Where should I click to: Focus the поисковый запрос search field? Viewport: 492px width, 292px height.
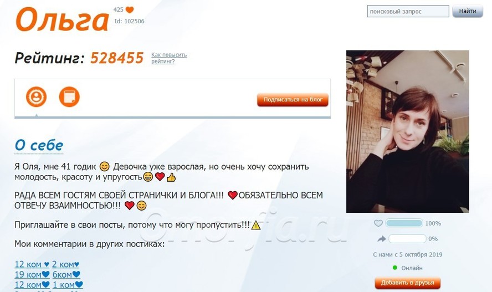point(408,11)
